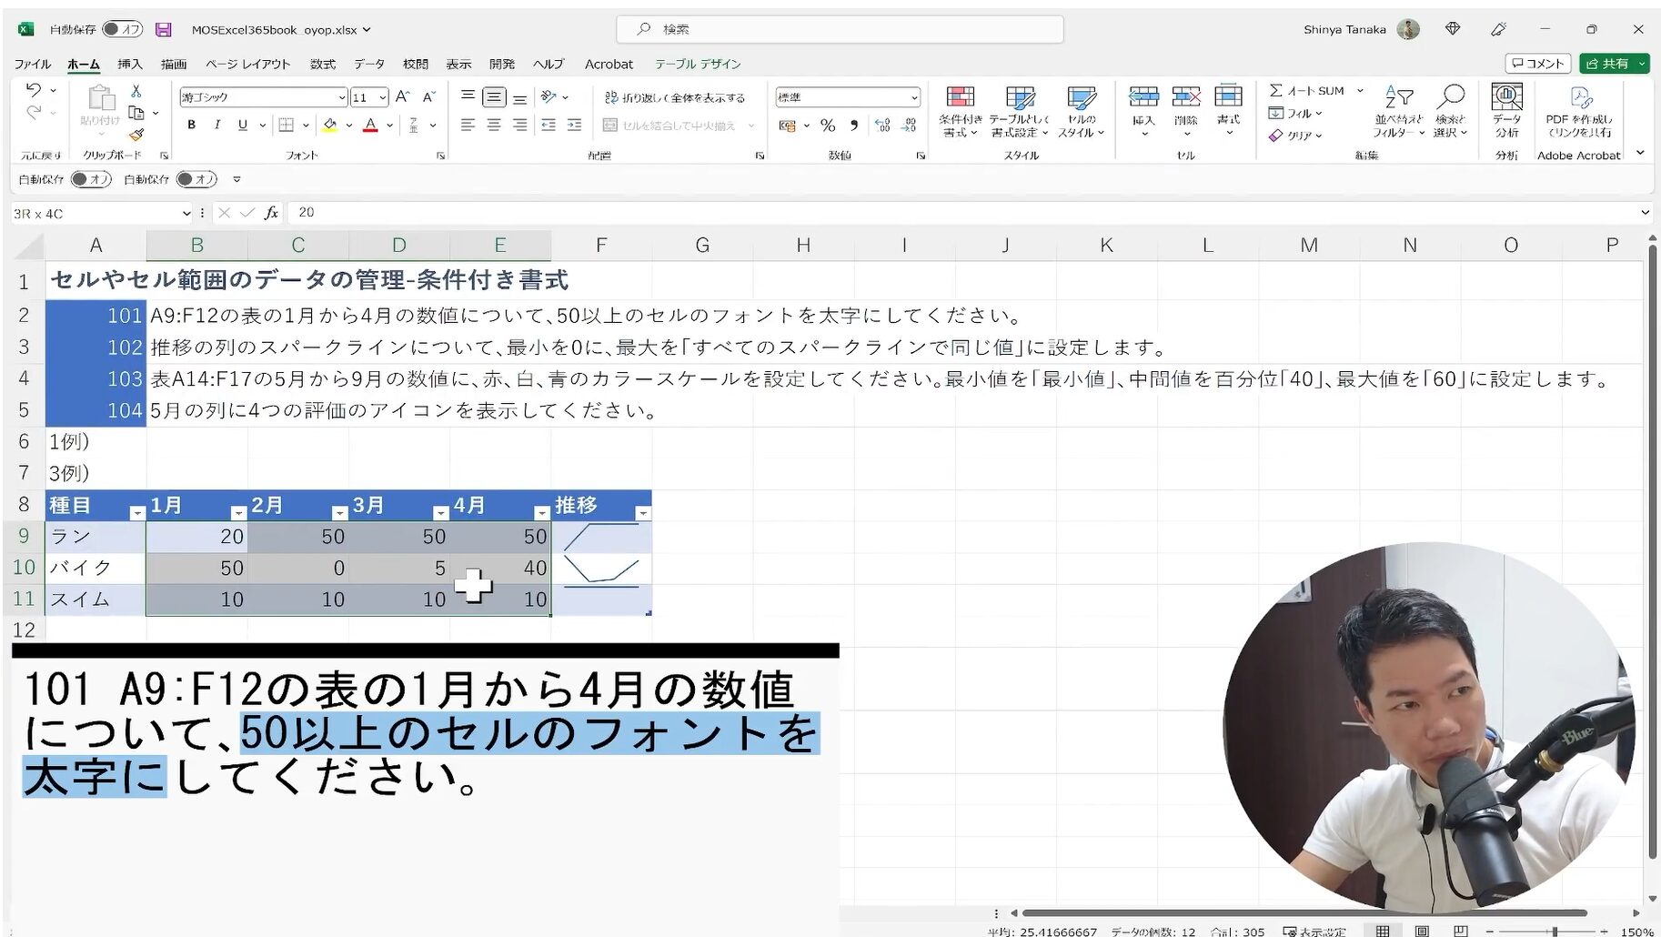This screenshot has width=1661, height=937.
Task: Toggle 折り返して全体を表示する wrap text
Action: [x=675, y=97]
